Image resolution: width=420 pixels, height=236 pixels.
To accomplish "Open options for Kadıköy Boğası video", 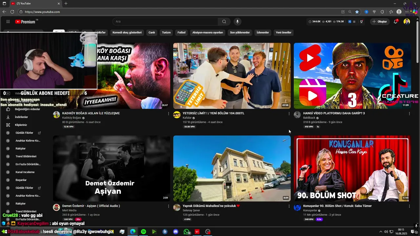I will click(169, 113).
